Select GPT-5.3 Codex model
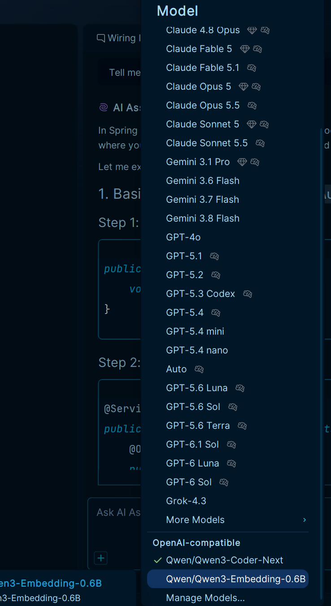Viewport: 331px width, 606px height. (x=228, y=294)
